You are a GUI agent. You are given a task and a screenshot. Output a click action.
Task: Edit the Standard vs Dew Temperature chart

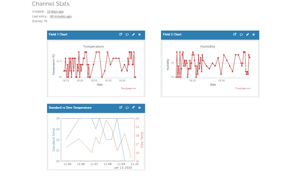click(x=134, y=107)
